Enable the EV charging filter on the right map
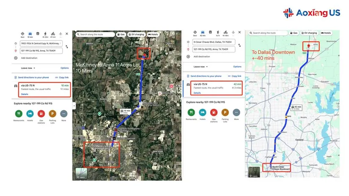 point(309,33)
